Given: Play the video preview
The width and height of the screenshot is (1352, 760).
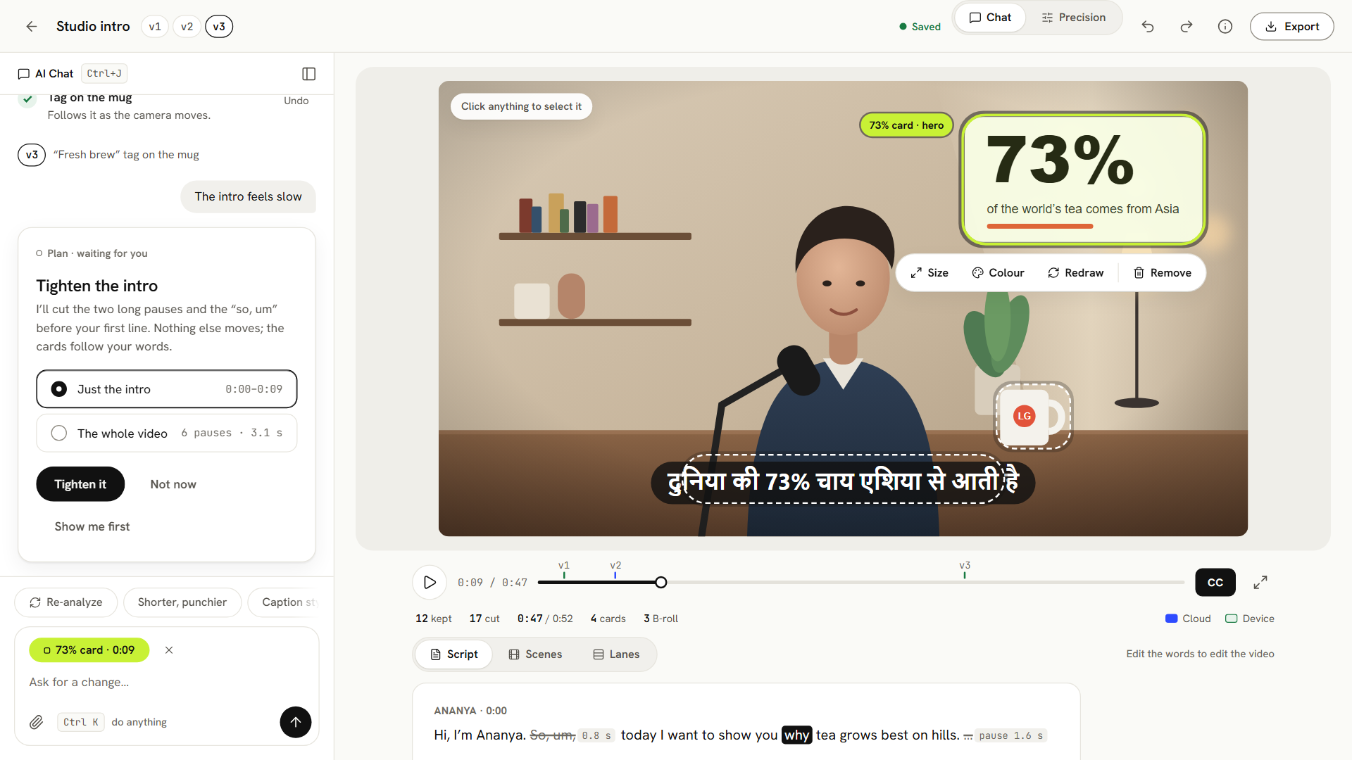Looking at the screenshot, I should (x=430, y=583).
